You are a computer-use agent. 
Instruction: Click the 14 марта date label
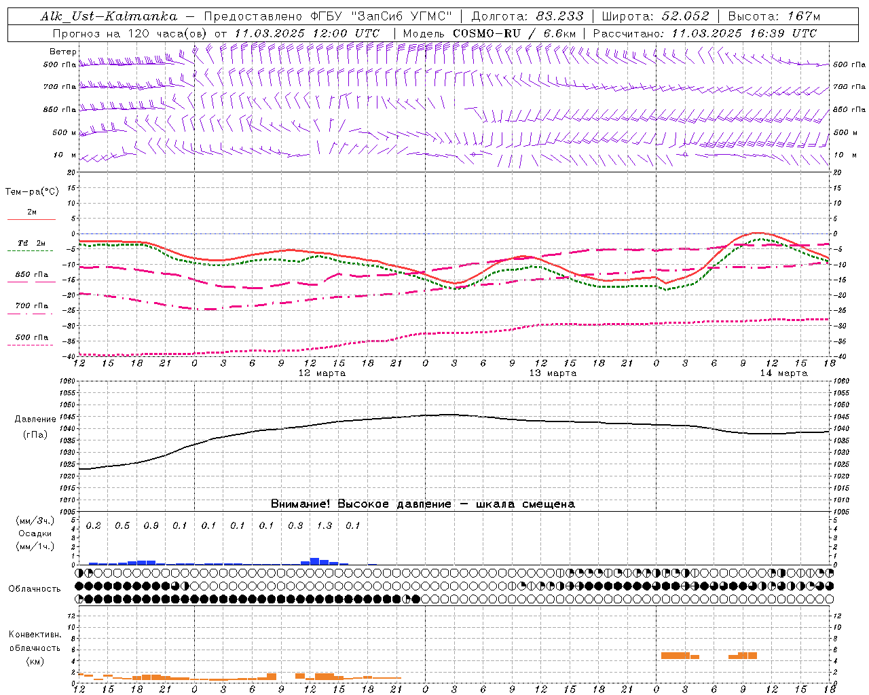(783, 373)
